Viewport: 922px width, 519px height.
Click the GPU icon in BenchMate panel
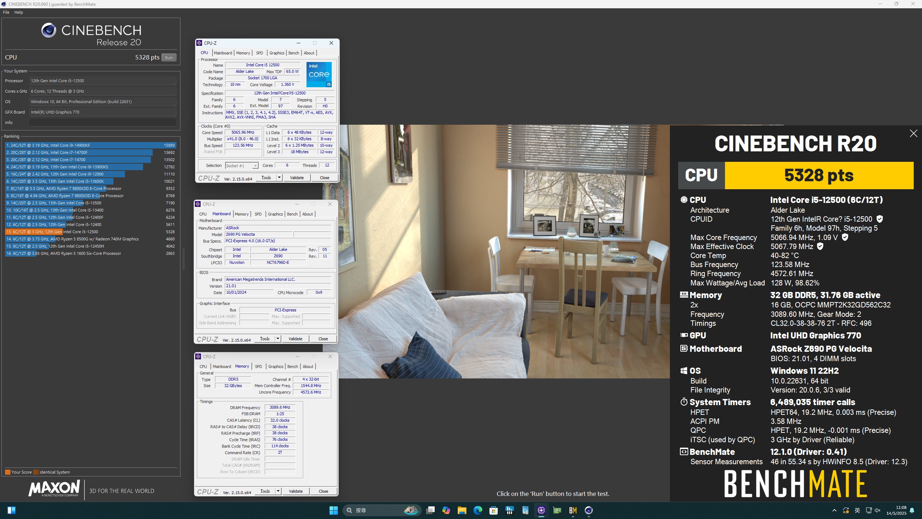tap(684, 335)
